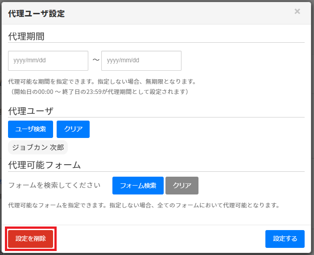
Task: Click the 開始日の00:00 note in parentheses
Action: click(x=101, y=92)
